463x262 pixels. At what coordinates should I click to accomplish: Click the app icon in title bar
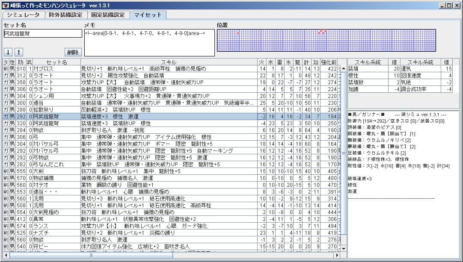click(x=6, y=5)
